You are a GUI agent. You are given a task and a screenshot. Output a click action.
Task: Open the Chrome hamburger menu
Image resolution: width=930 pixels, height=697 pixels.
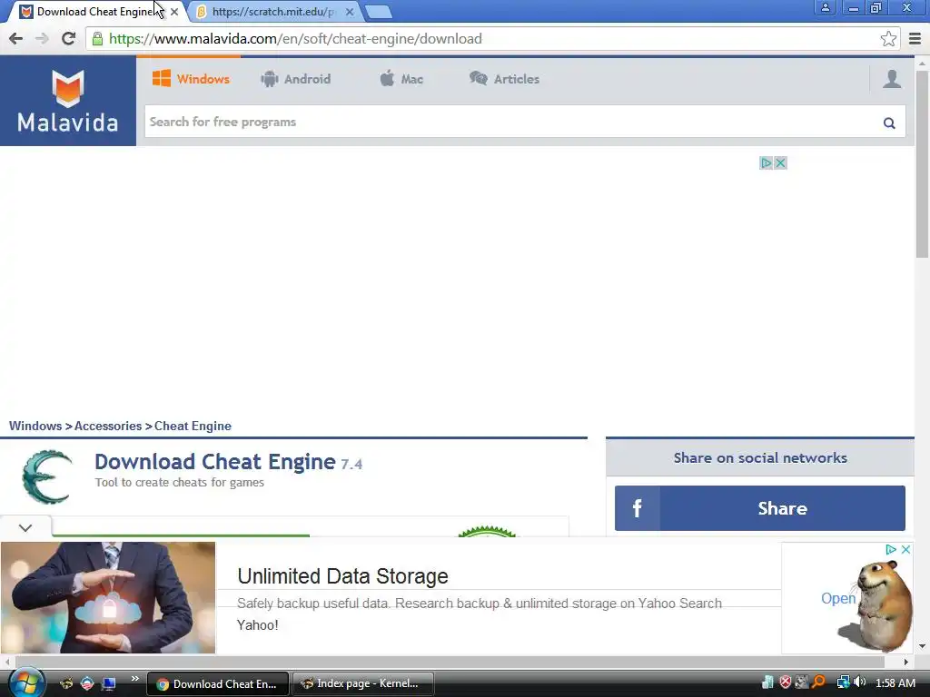915,39
